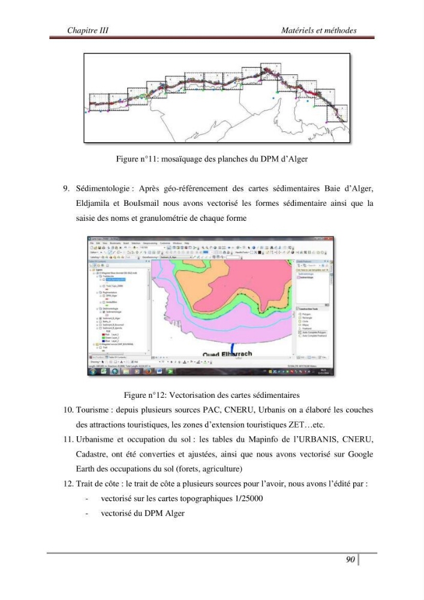
Task: Toggle the Bathy_A layer checkbox
Action: [x=101, y=322]
